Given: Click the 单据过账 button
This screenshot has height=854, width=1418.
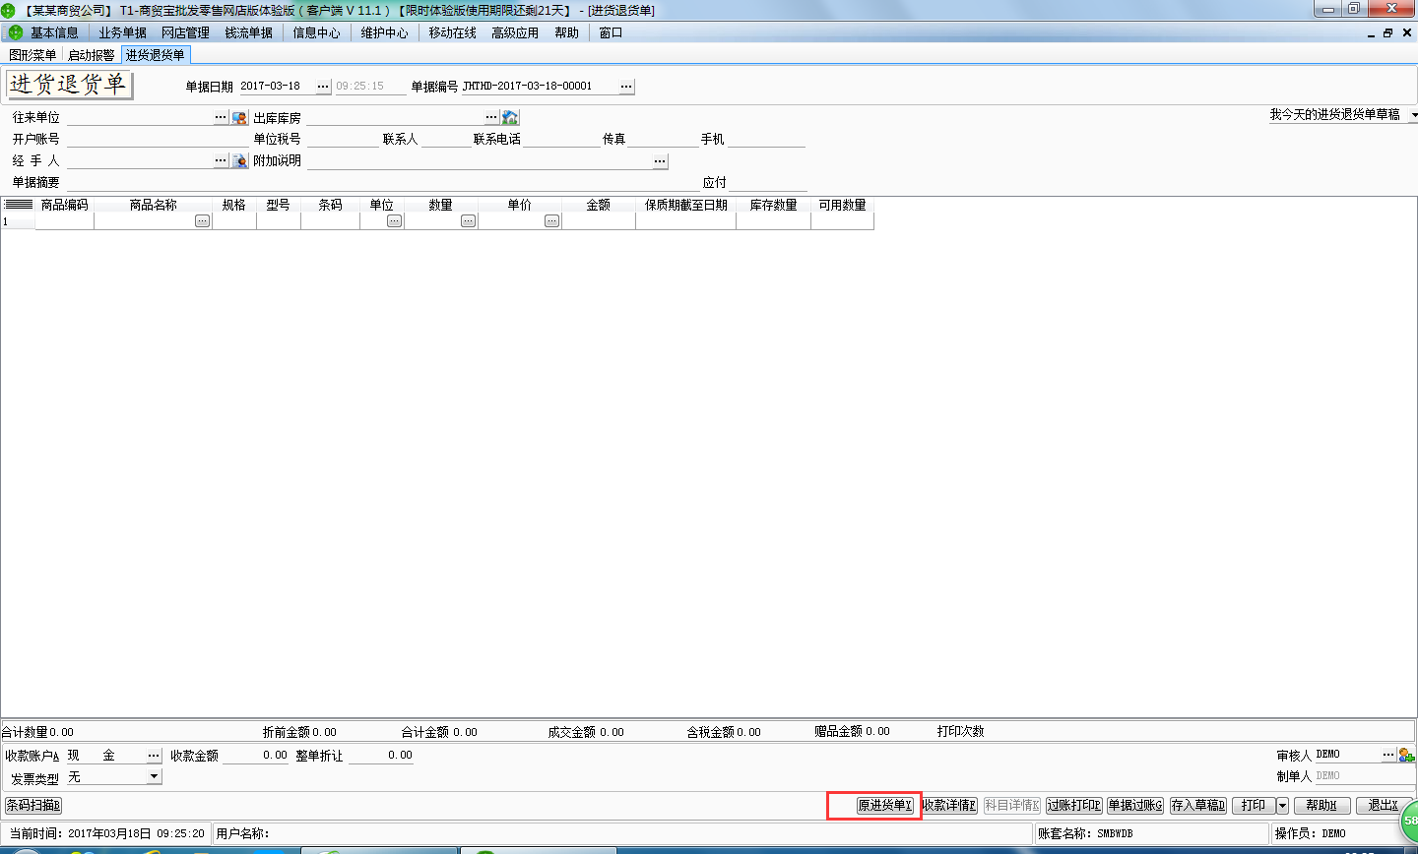Looking at the screenshot, I should 1134,805.
